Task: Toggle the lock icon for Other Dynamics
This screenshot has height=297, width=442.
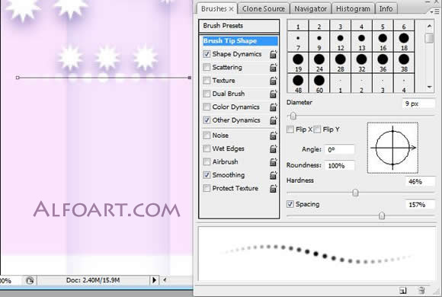Action: [x=273, y=120]
